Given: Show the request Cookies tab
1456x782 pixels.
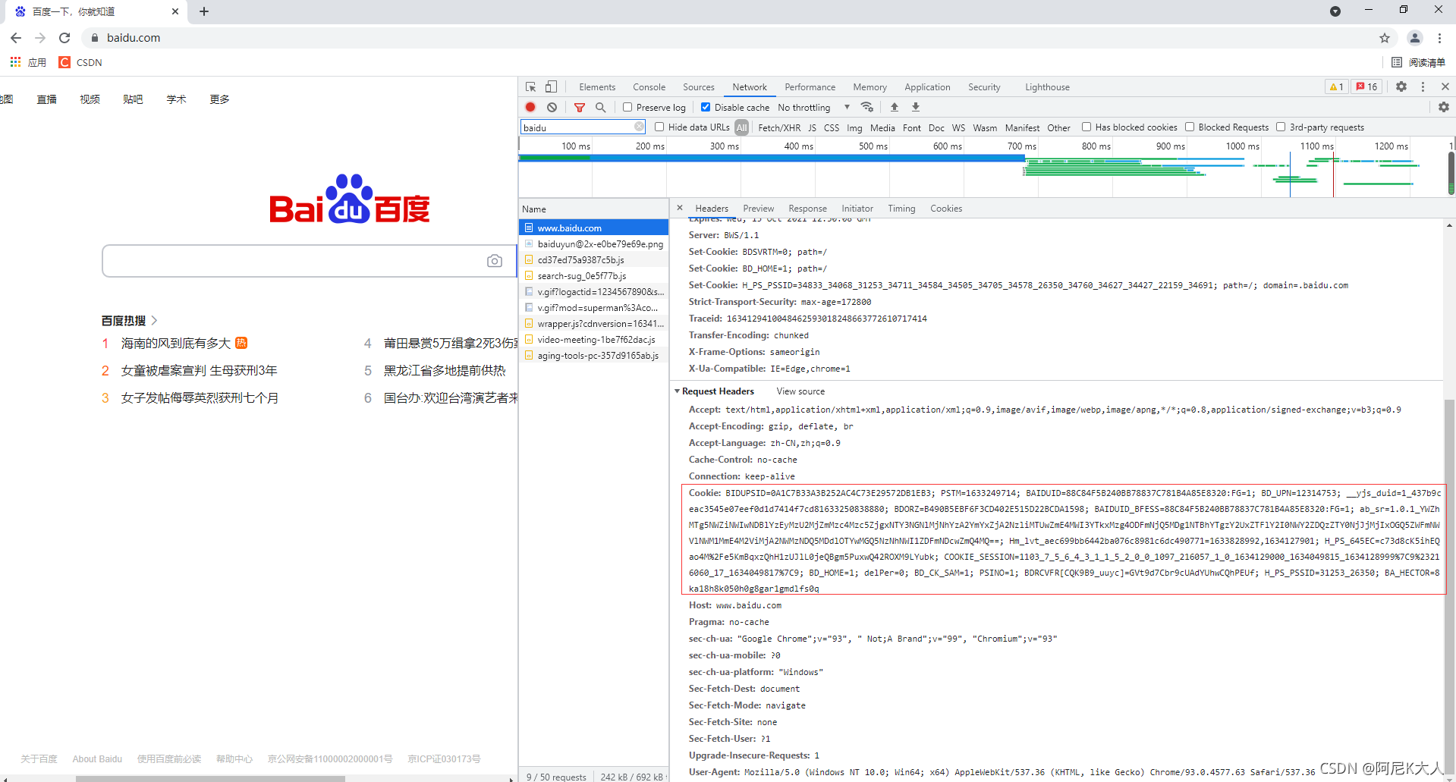Looking at the screenshot, I should pyautogui.click(x=946, y=209).
